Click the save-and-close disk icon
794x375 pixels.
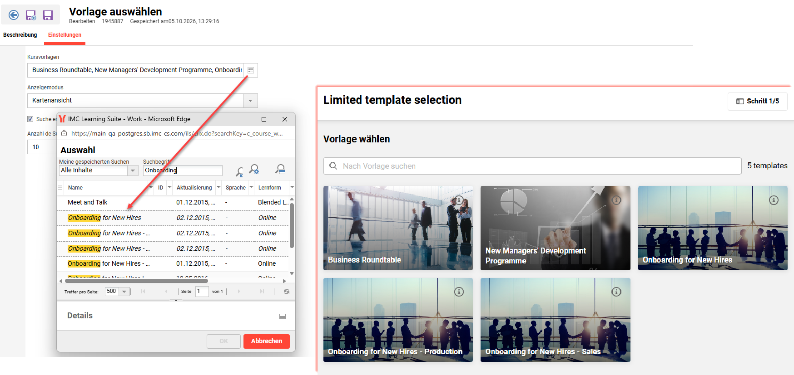pyautogui.click(x=31, y=15)
